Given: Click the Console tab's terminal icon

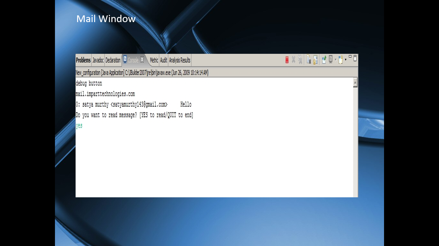Looking at the screenshot, I should click(125, 60).
